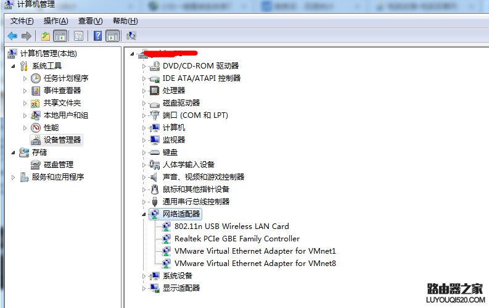Screen dimensions: 489x308
Task: Select VMware Virtual Ethernet Adapter for VMnet8
Action: coord(255,264)
